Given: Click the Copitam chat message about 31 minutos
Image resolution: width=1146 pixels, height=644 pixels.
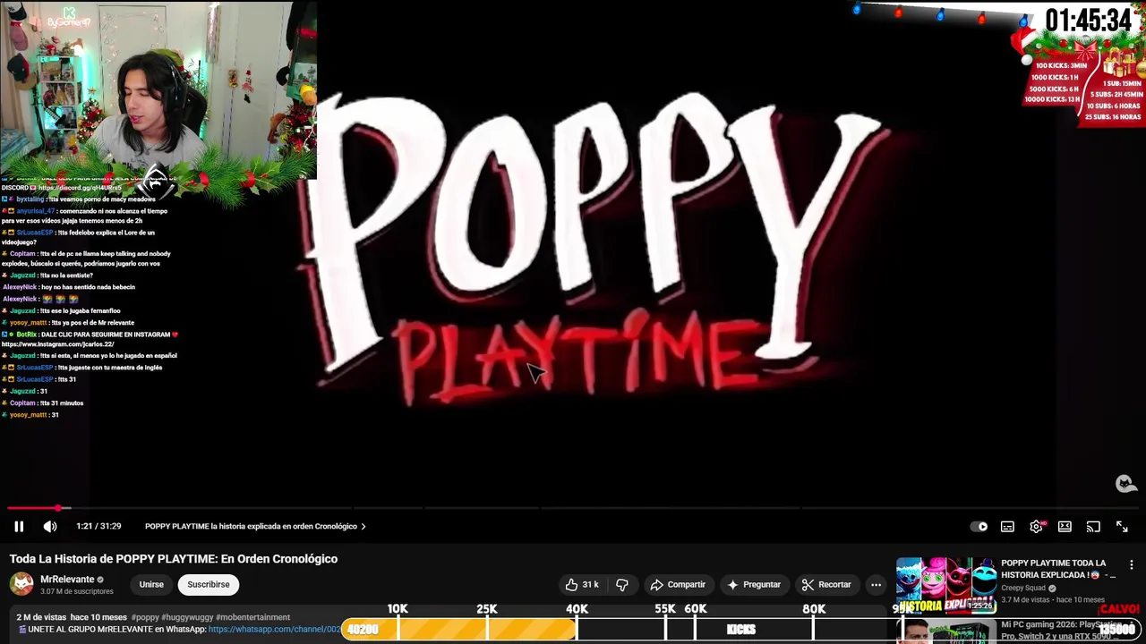Looking at the screenshot, I should [x=43, y=403].
